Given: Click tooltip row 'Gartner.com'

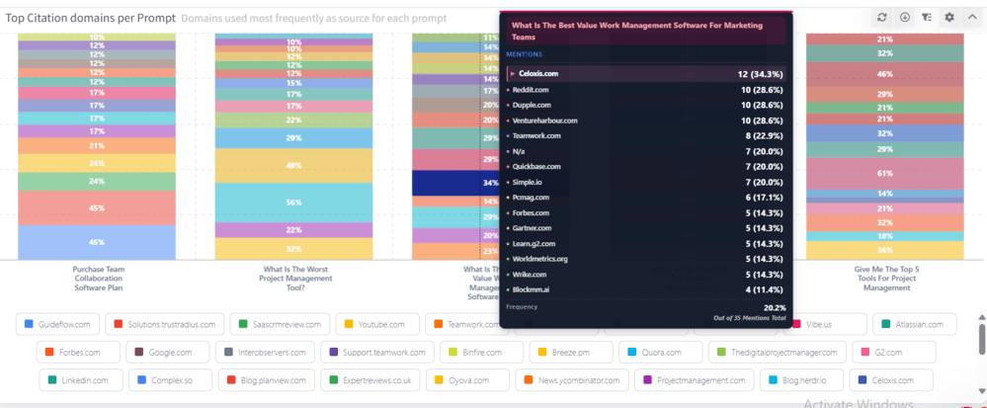Looking at the screenshot, I should point(646,228).
